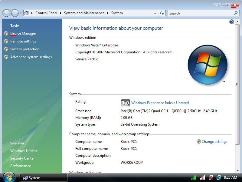Click the Change settings link
Screen dimensions: 242x182
point(214,142)
